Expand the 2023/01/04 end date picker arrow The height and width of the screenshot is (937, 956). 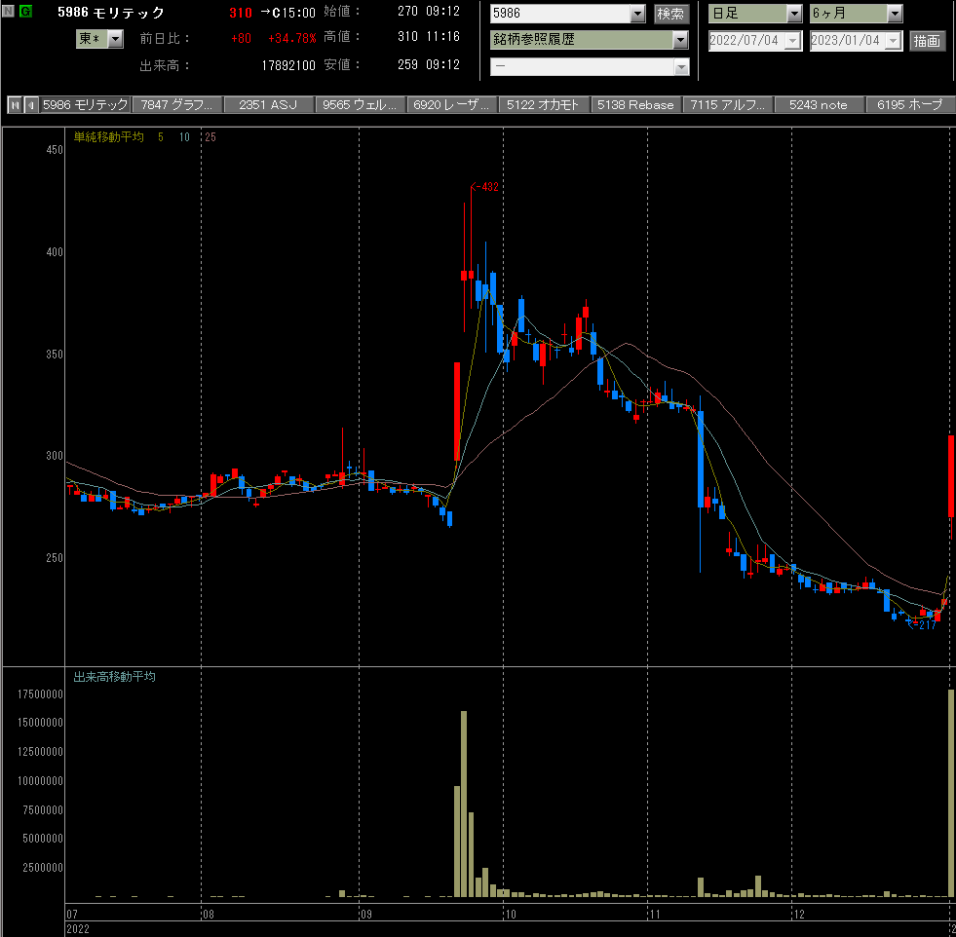tap(894, 41)
